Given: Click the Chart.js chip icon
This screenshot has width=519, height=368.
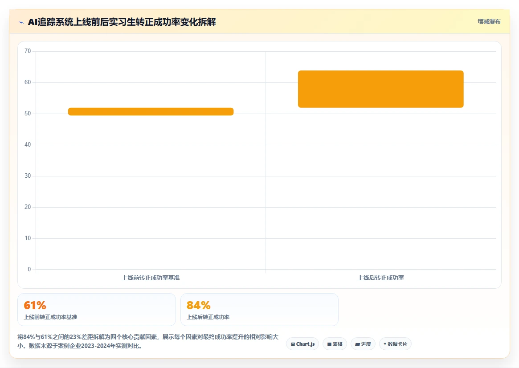Looking at the screenshot, I should pos(293,344).
